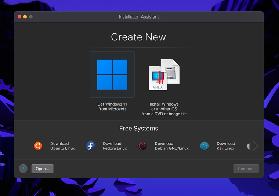Screen dimensions: 279x196
Task: Click the Open... button
Action: [42, 169]
